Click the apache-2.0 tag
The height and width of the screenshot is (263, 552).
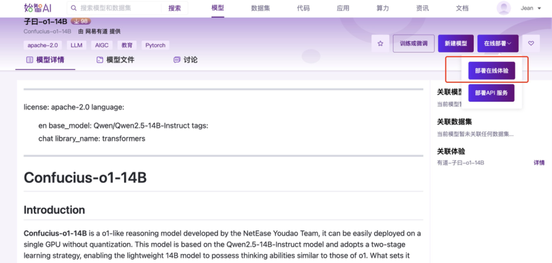coord(42,45)
